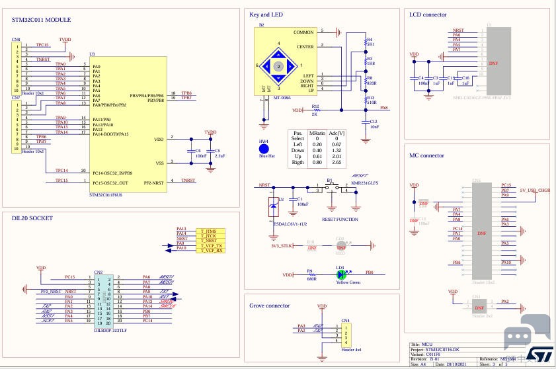Click the Project: STM32C0116-DK field
The image size is (556, 369).
tap(435, 349)
